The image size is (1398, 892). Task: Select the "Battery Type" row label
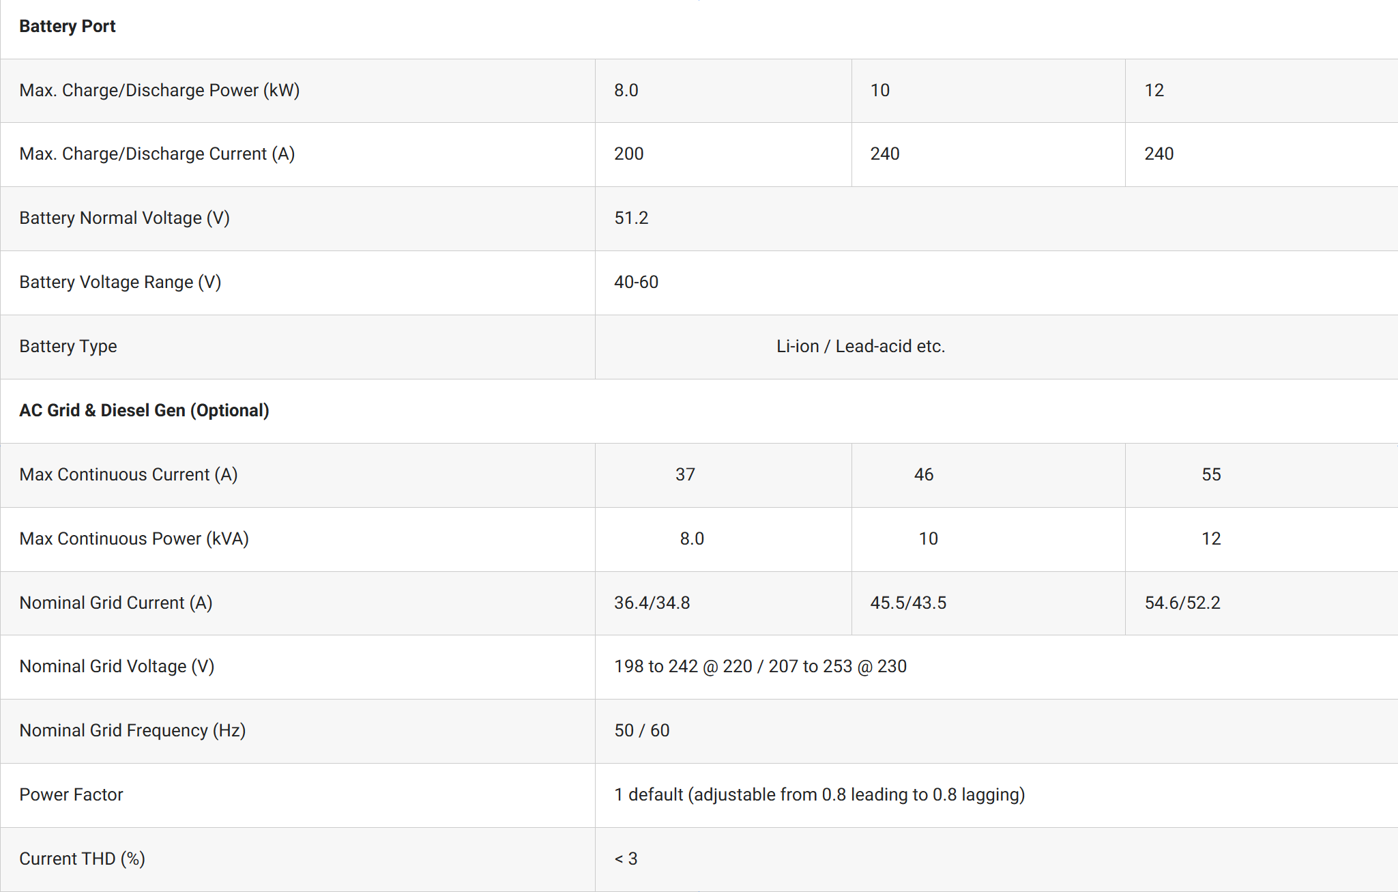68,347
